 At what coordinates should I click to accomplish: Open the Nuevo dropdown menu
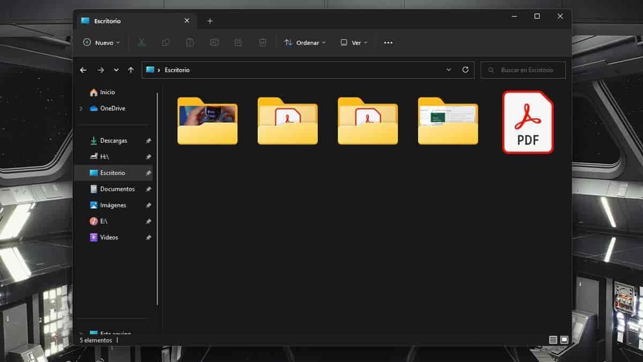(101, 43)
